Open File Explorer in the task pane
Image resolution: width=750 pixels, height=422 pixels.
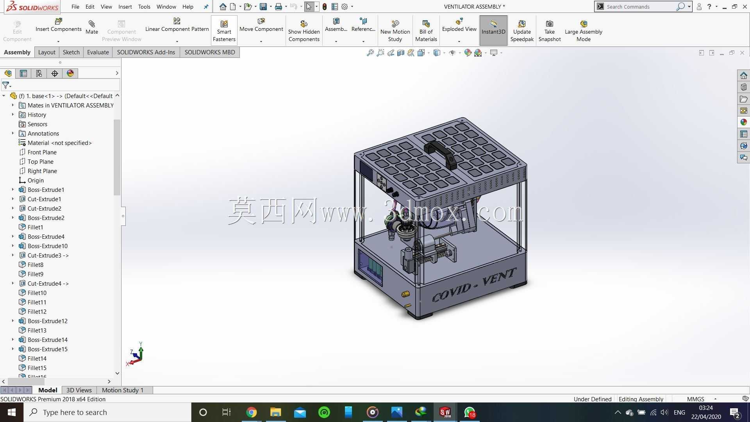[x=743, y=99]
